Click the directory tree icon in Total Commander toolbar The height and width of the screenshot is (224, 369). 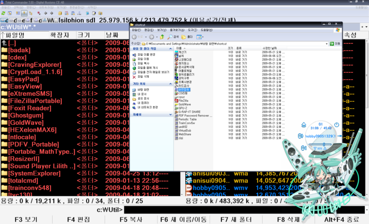tap(31, 13)
